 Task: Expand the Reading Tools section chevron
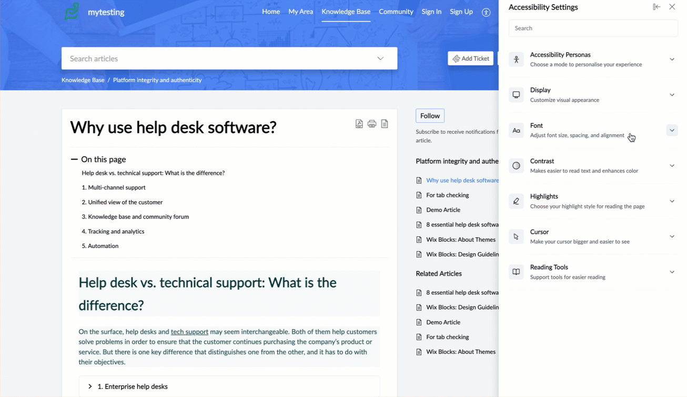click(x=672, y=272)
